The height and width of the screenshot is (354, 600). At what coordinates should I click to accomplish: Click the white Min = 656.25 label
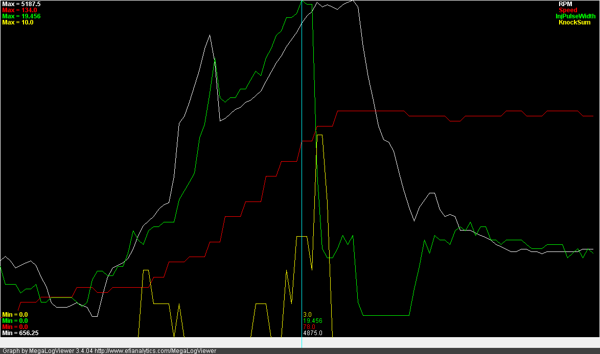click(20, 333)
